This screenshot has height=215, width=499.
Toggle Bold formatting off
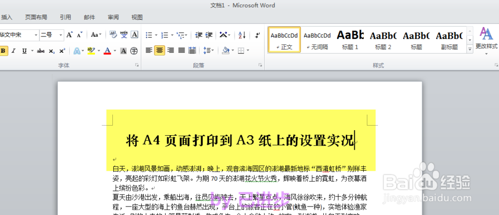[x=3, y=51]
